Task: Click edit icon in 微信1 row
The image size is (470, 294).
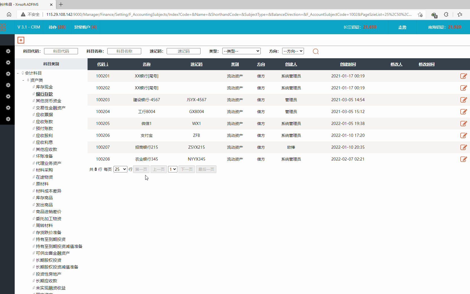Action: [464, 124]
